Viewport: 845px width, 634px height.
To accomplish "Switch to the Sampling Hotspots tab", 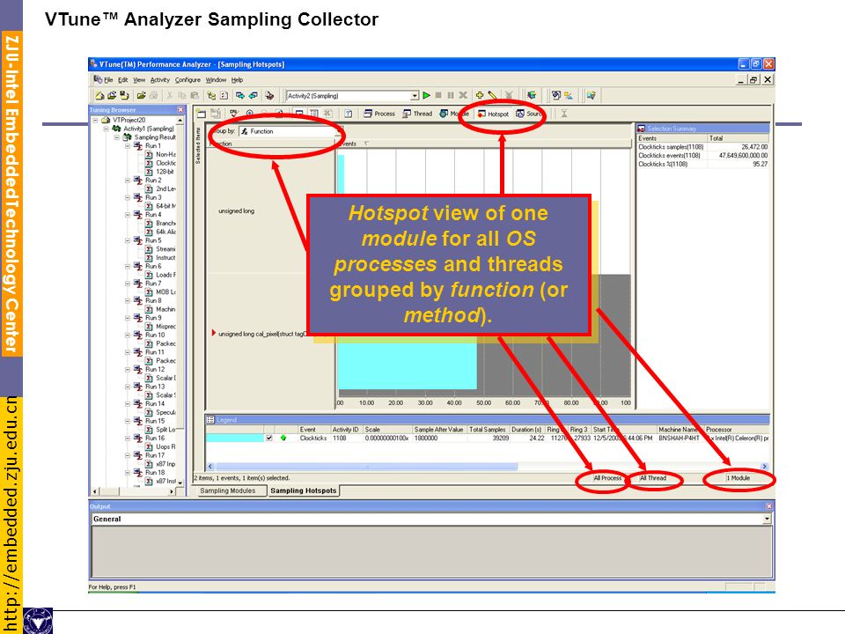I will tap(304, 490).
